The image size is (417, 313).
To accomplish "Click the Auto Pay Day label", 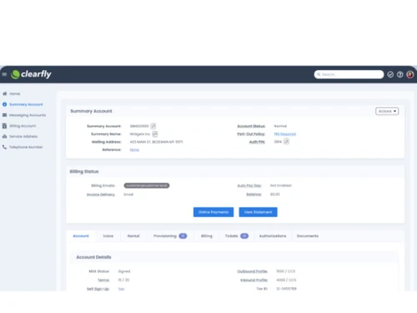I will pyautogui.click(x=249, y=185).
